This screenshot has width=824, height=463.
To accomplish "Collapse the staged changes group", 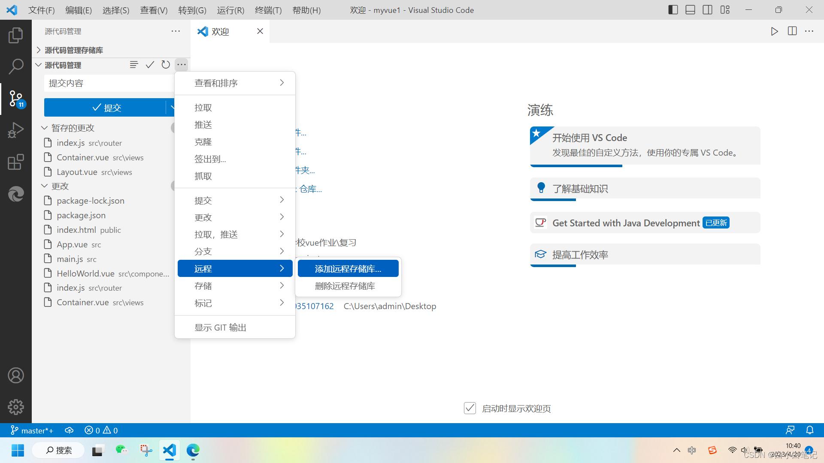I will tap(44, 128).
